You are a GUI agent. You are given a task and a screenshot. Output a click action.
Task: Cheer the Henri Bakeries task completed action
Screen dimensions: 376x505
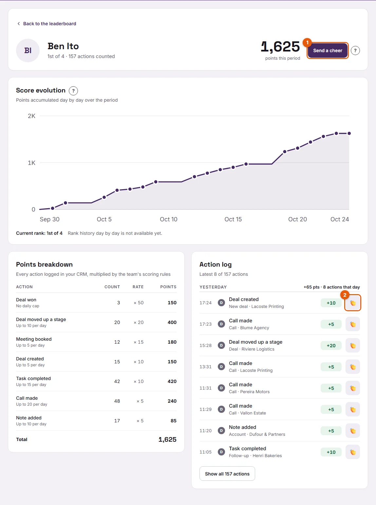click(353, 452)
